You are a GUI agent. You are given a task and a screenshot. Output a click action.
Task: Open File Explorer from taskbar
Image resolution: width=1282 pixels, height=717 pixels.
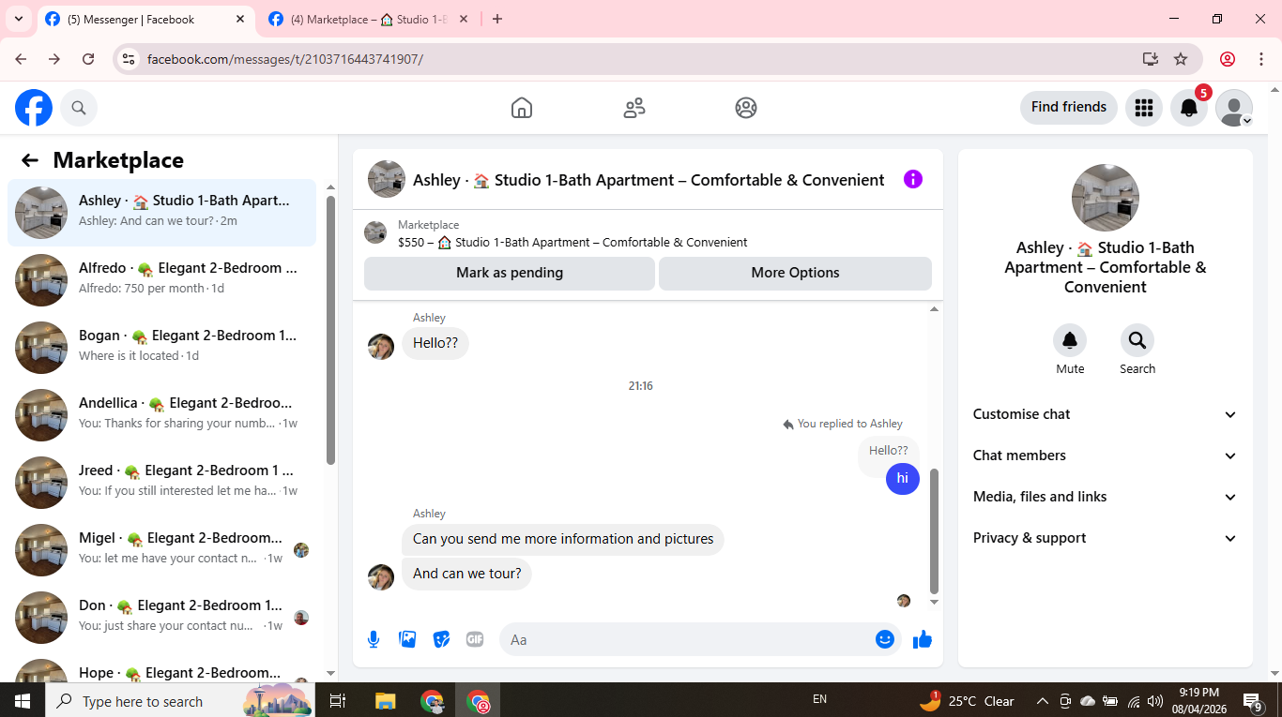385,700
